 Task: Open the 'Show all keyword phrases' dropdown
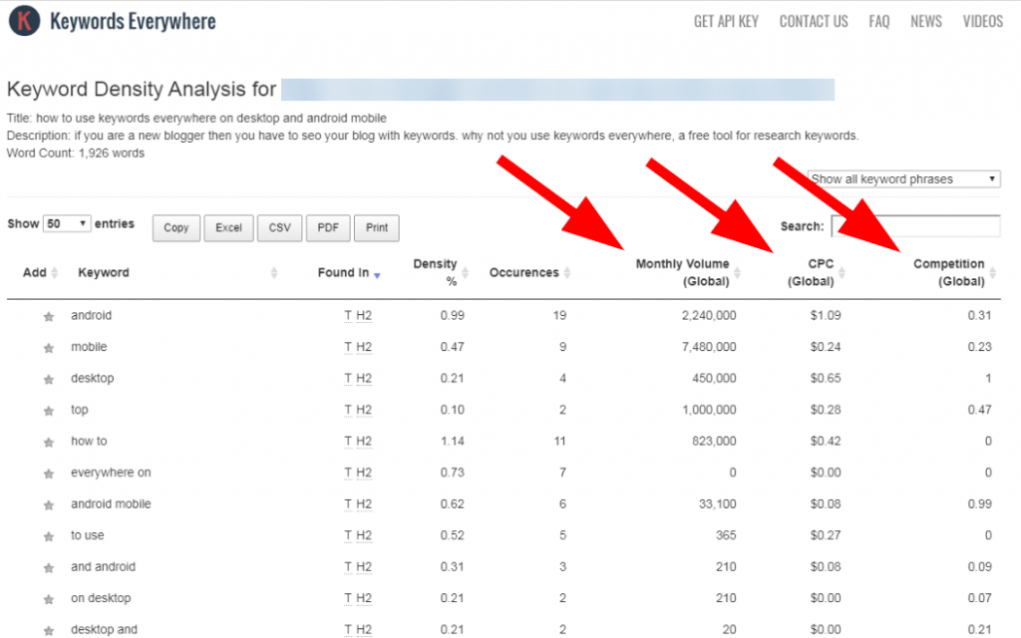[903, 179]
